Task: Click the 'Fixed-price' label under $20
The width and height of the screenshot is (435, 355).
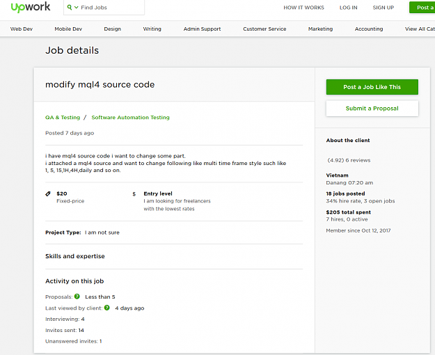Action: pyautogui.click(x=70, y=201)
